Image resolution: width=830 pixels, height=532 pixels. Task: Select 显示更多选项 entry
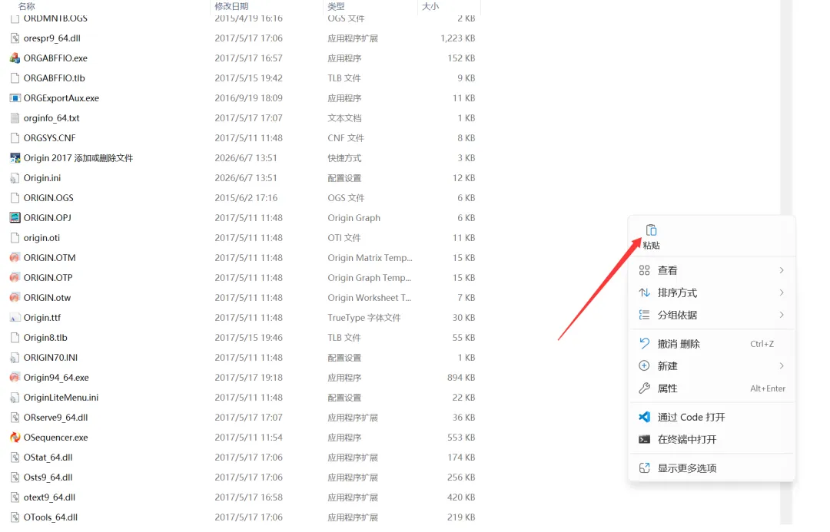pyautogui.click(x=712, y=468)
